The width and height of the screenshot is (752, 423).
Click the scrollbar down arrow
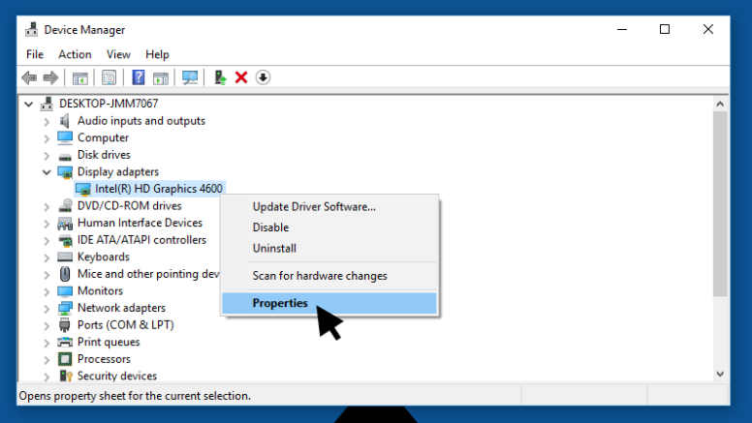(x=720, y=375)
